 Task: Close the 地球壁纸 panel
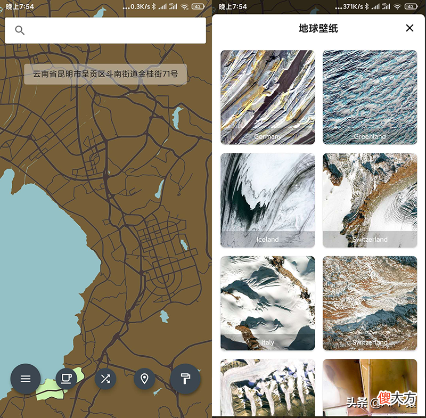point(409,28)
